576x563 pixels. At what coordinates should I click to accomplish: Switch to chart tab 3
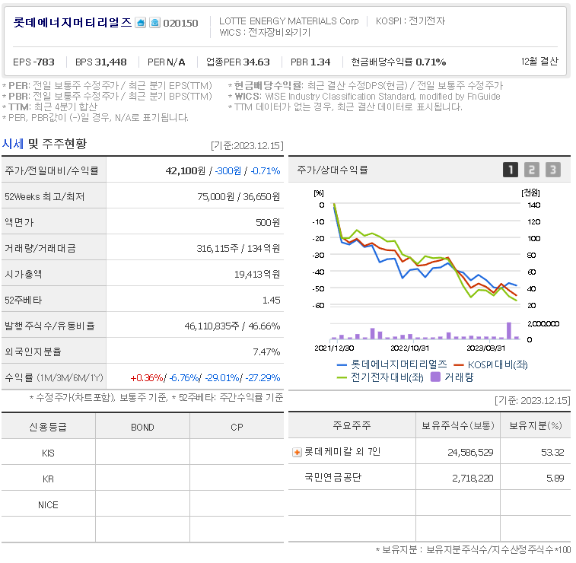[x=553, y=170]
